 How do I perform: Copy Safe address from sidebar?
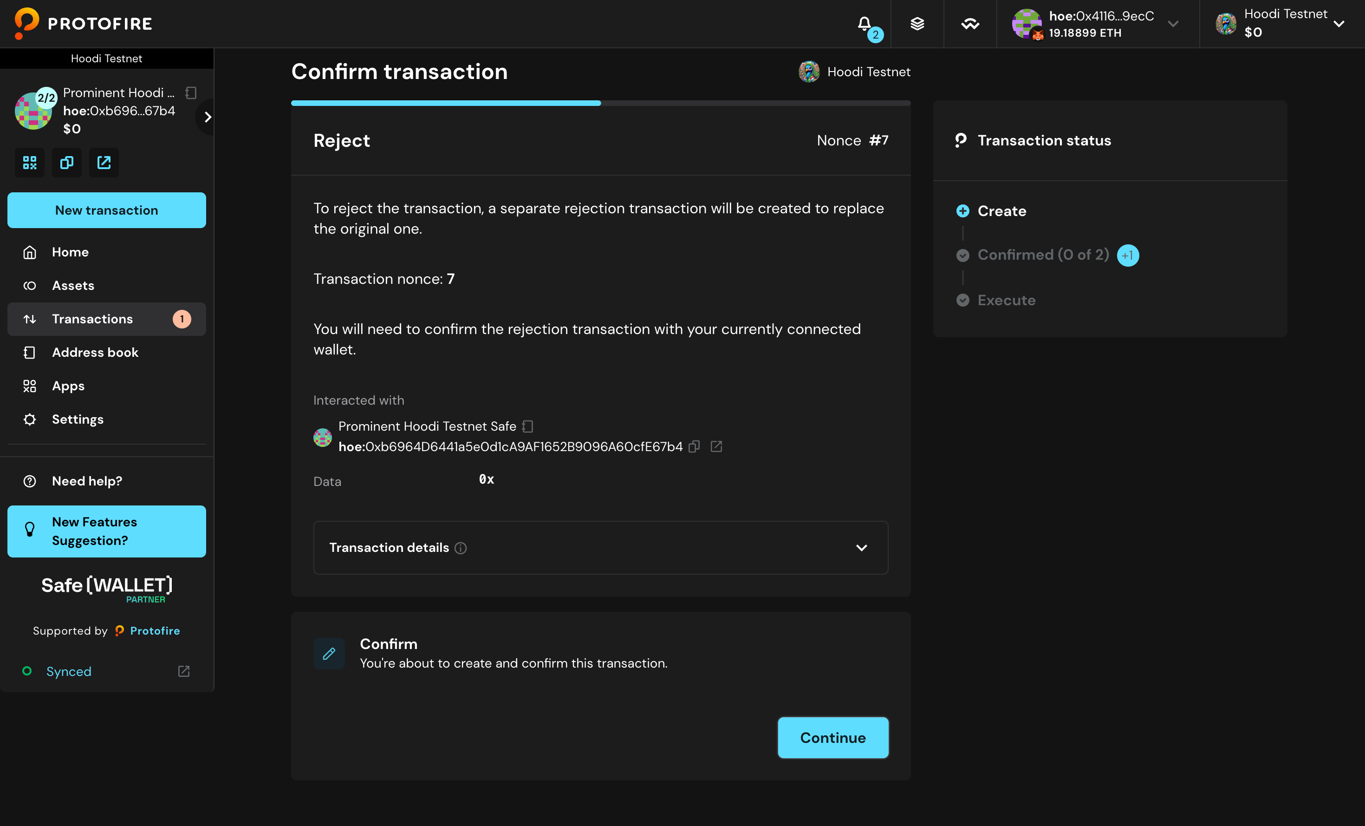pos(66,163)
